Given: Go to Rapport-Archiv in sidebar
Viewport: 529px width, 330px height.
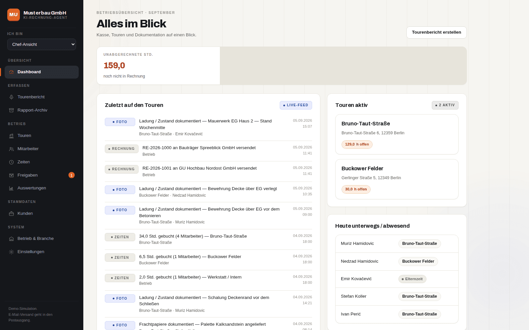Looking at the screenshot, I should point(42,110).
